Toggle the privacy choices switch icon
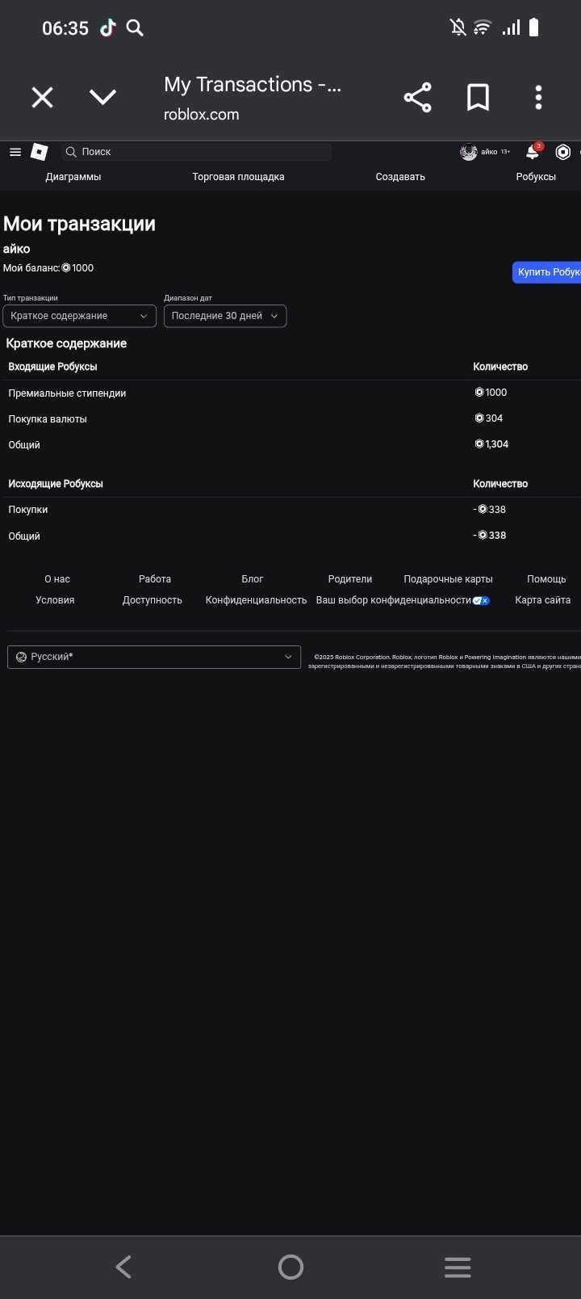 [481, 600]
